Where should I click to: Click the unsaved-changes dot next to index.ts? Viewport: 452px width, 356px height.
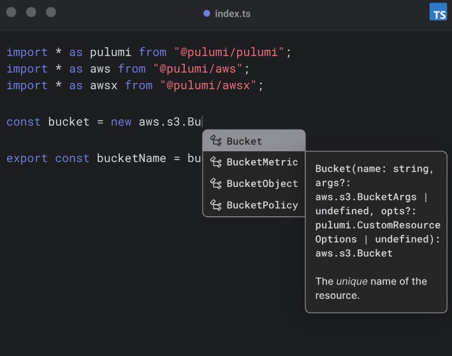click(x=207, y=13)
